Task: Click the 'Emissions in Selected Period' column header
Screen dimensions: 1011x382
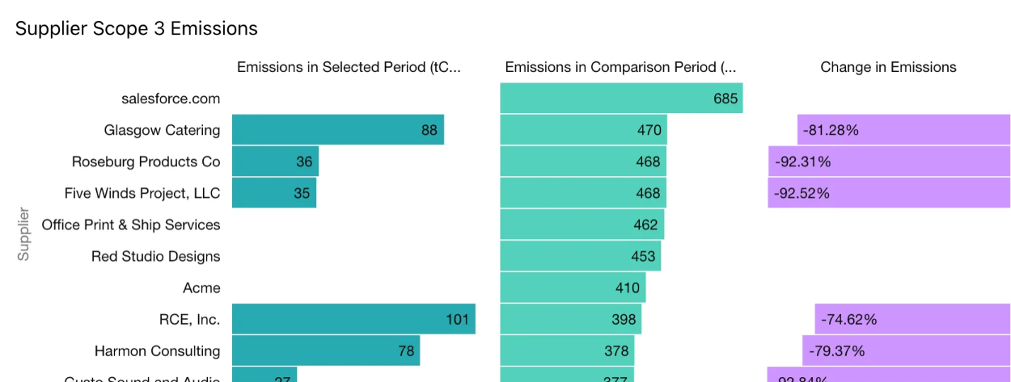Action: 349,67
